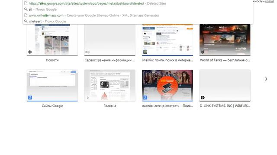Click the page icon next to Deleted Sites URL
This screenshot has width=277, height=155.
26,3
